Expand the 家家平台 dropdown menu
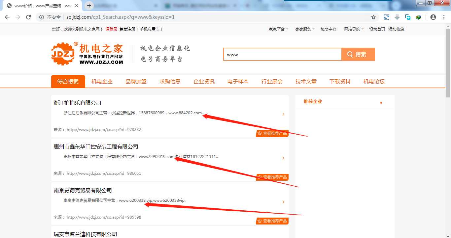 279,29
